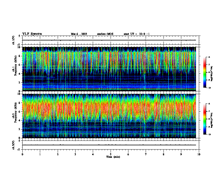Click the ch.1 voltage waveform trace line
Screen dimensions: 224x173
click(x=109, y=40)
